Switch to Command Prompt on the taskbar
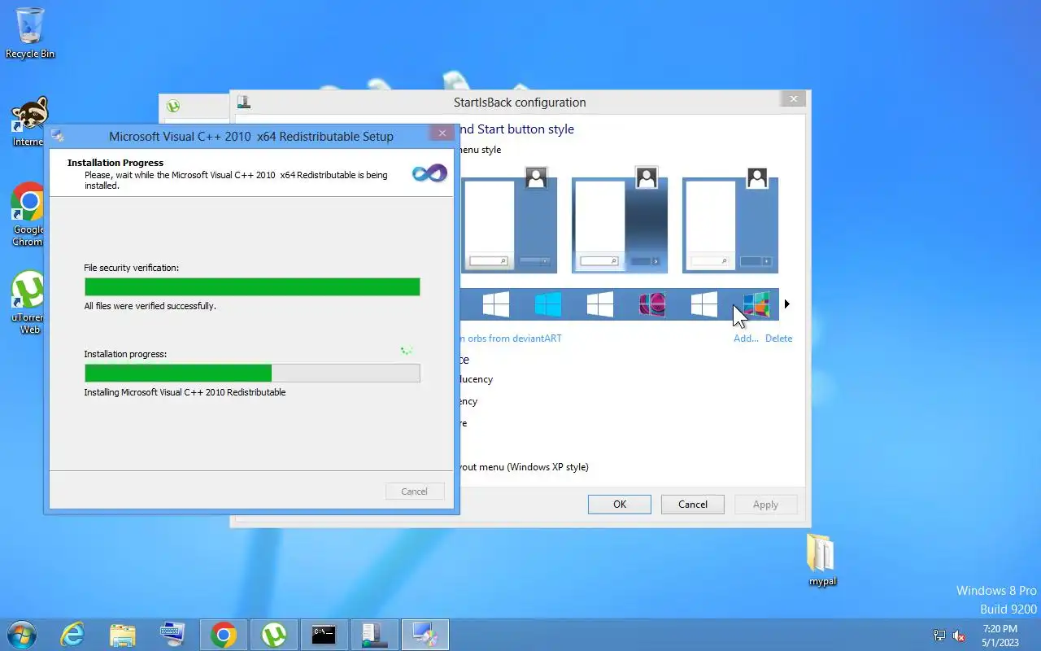Viewport: 1041px width, 651px height. point(324,635)
